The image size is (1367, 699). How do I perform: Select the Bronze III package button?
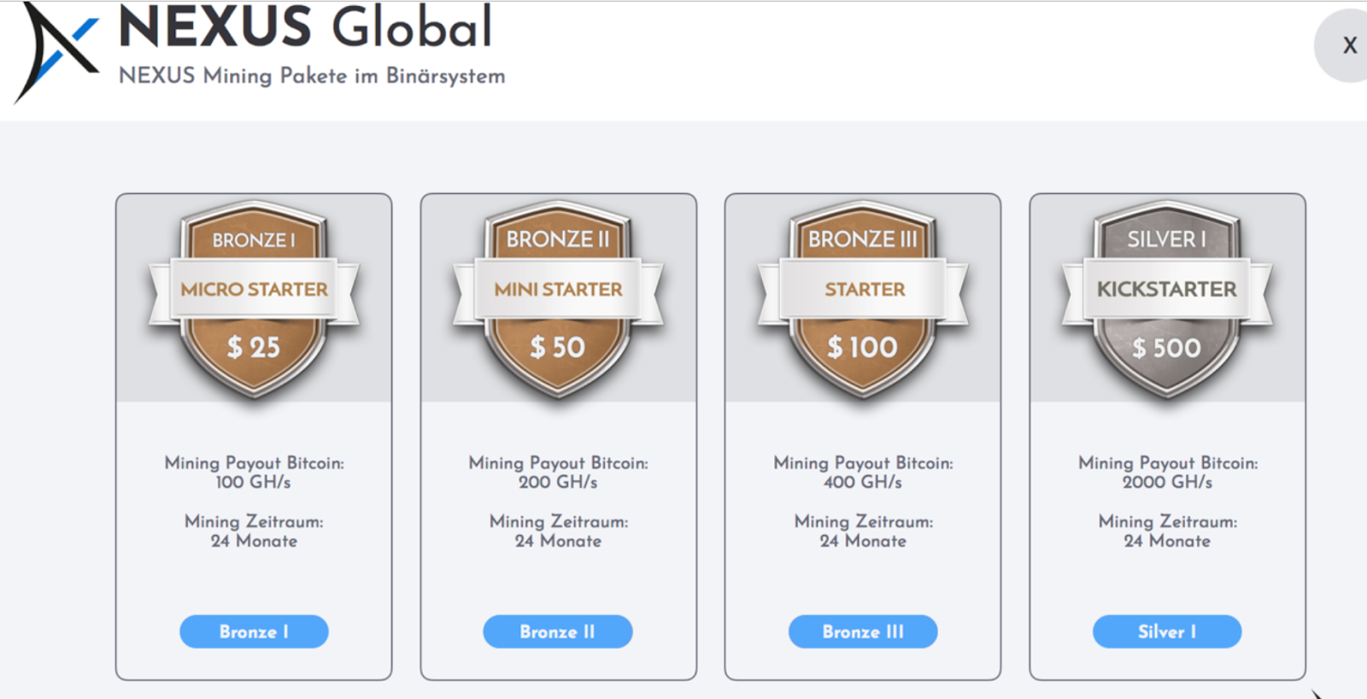(x=863, y=631)
